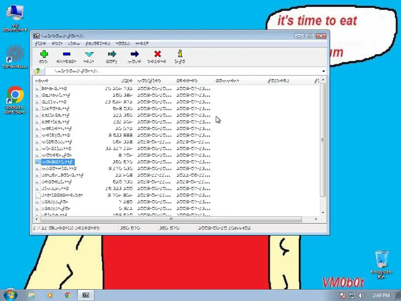Select the kartika.ttf file name
401x301 pixels.
[x=56, y=122]
